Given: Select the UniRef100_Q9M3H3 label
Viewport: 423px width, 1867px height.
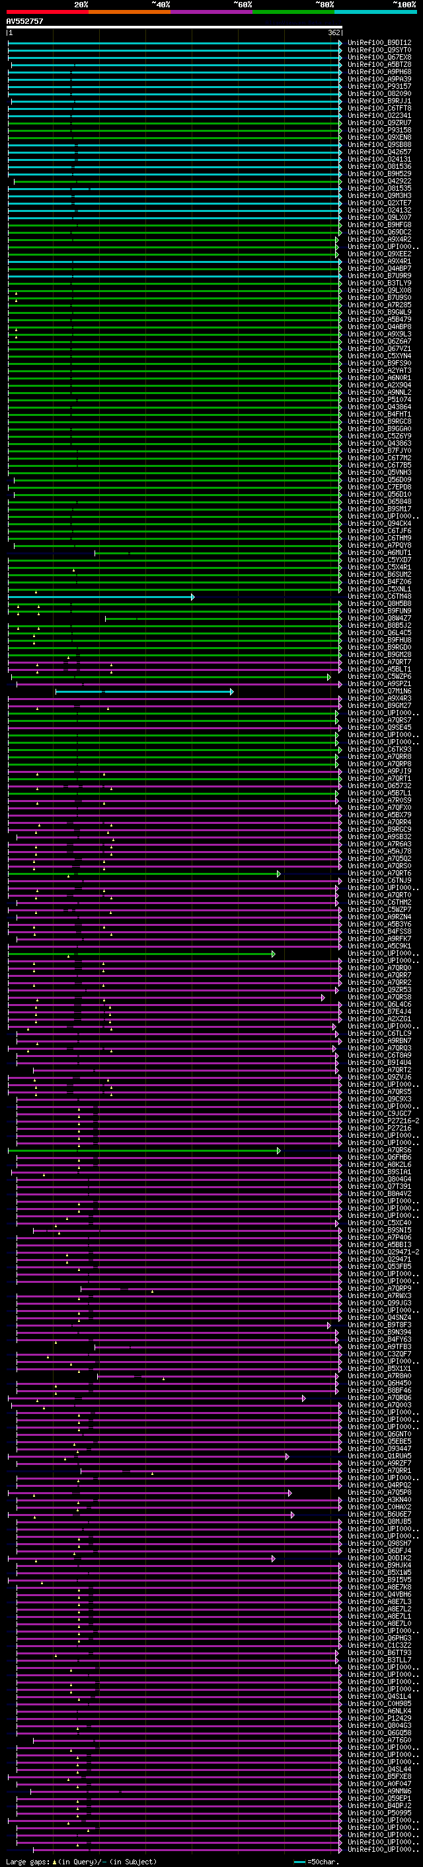Looking at the screenshot, I should pos(379,195).
